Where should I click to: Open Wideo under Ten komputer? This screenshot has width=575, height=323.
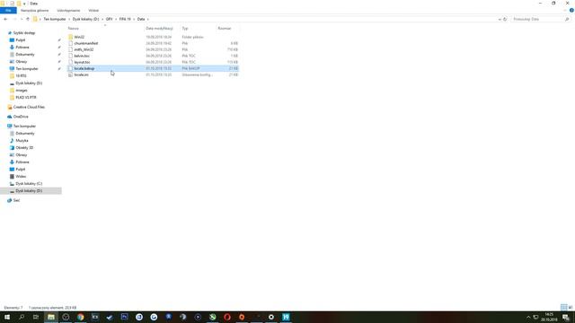pyautogui.click(x=21, y=177)
